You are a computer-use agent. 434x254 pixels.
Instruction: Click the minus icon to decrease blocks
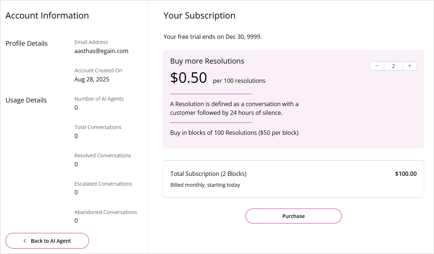point(377,66)
